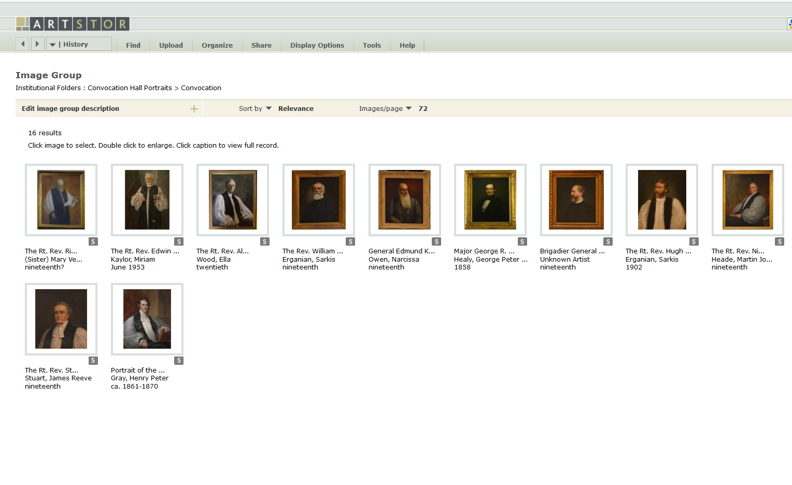Select the Stuart, James Reeve portrait thumbnail
This screenshot has height=485, width=792.
61,319
